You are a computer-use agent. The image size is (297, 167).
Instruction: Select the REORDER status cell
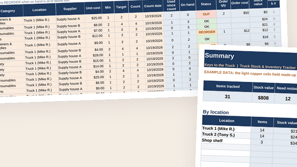point(207,32)
